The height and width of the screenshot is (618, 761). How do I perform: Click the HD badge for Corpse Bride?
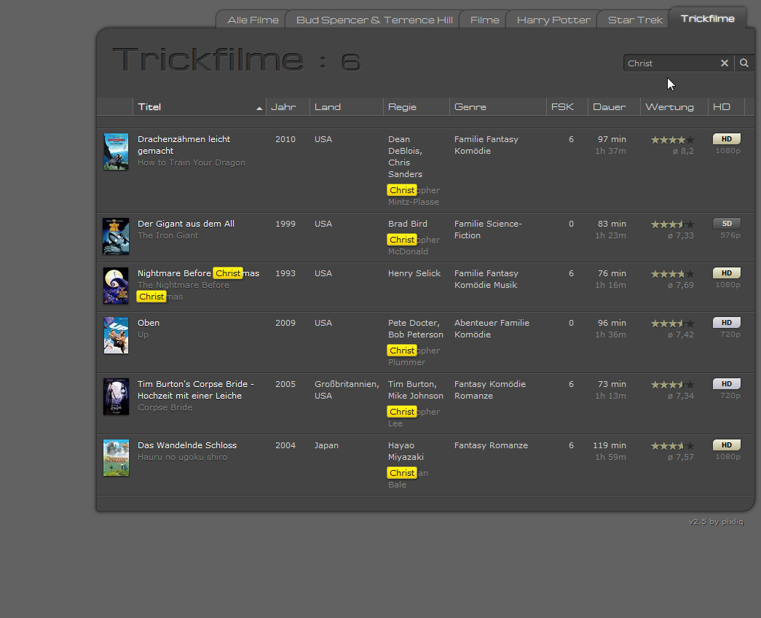[x=727, y=384]
